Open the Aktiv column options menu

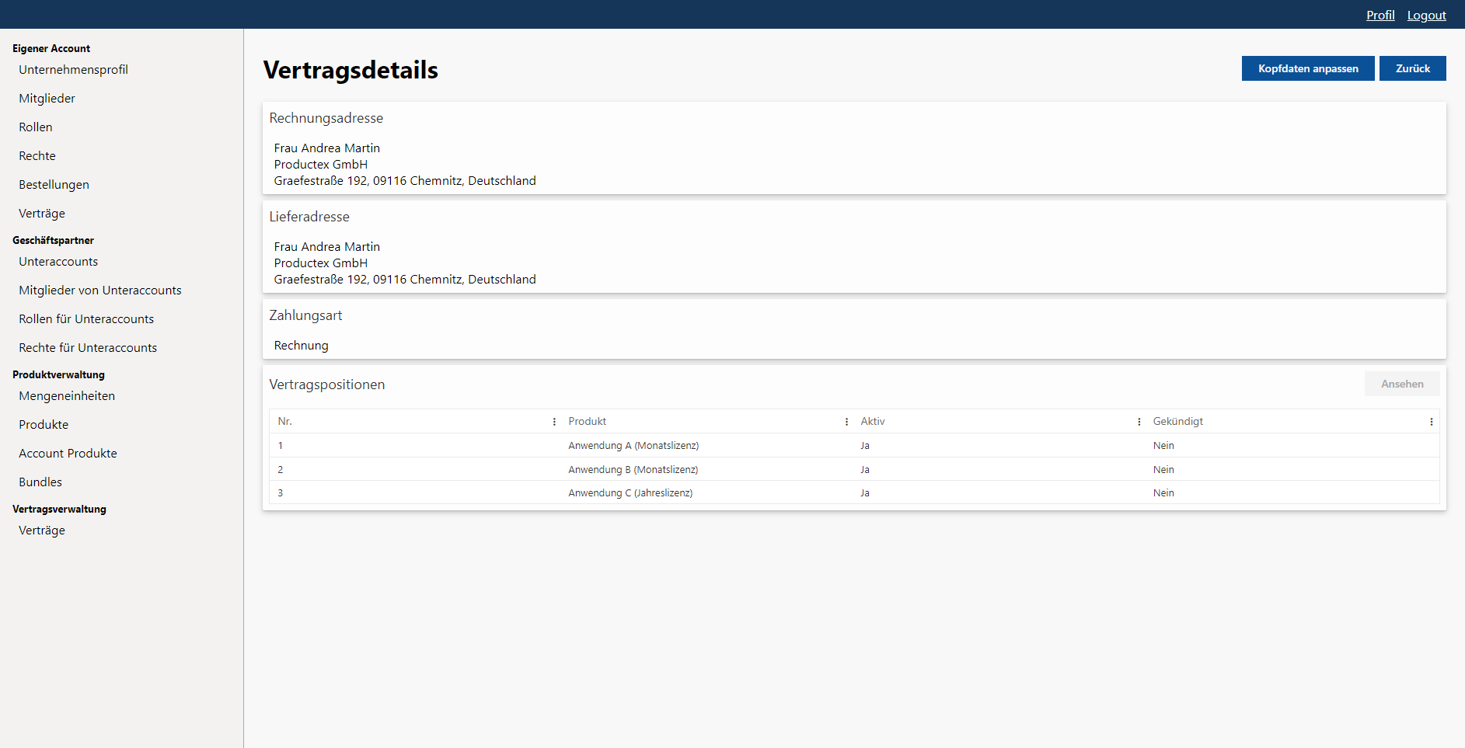tap(1139, 422)
